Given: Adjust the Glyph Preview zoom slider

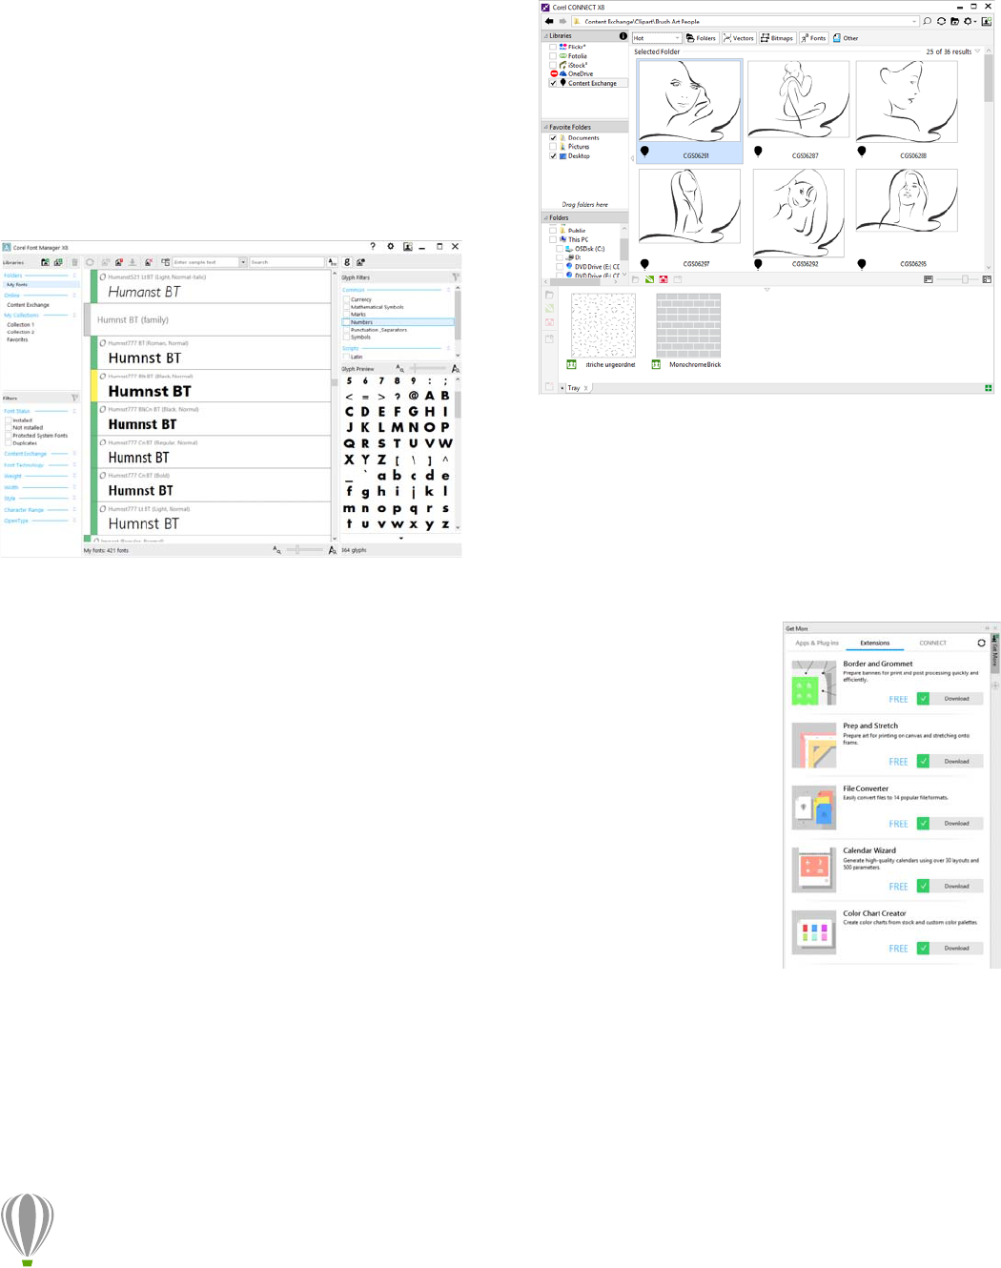Looking at the screenshot, I should tap(427, 368).
